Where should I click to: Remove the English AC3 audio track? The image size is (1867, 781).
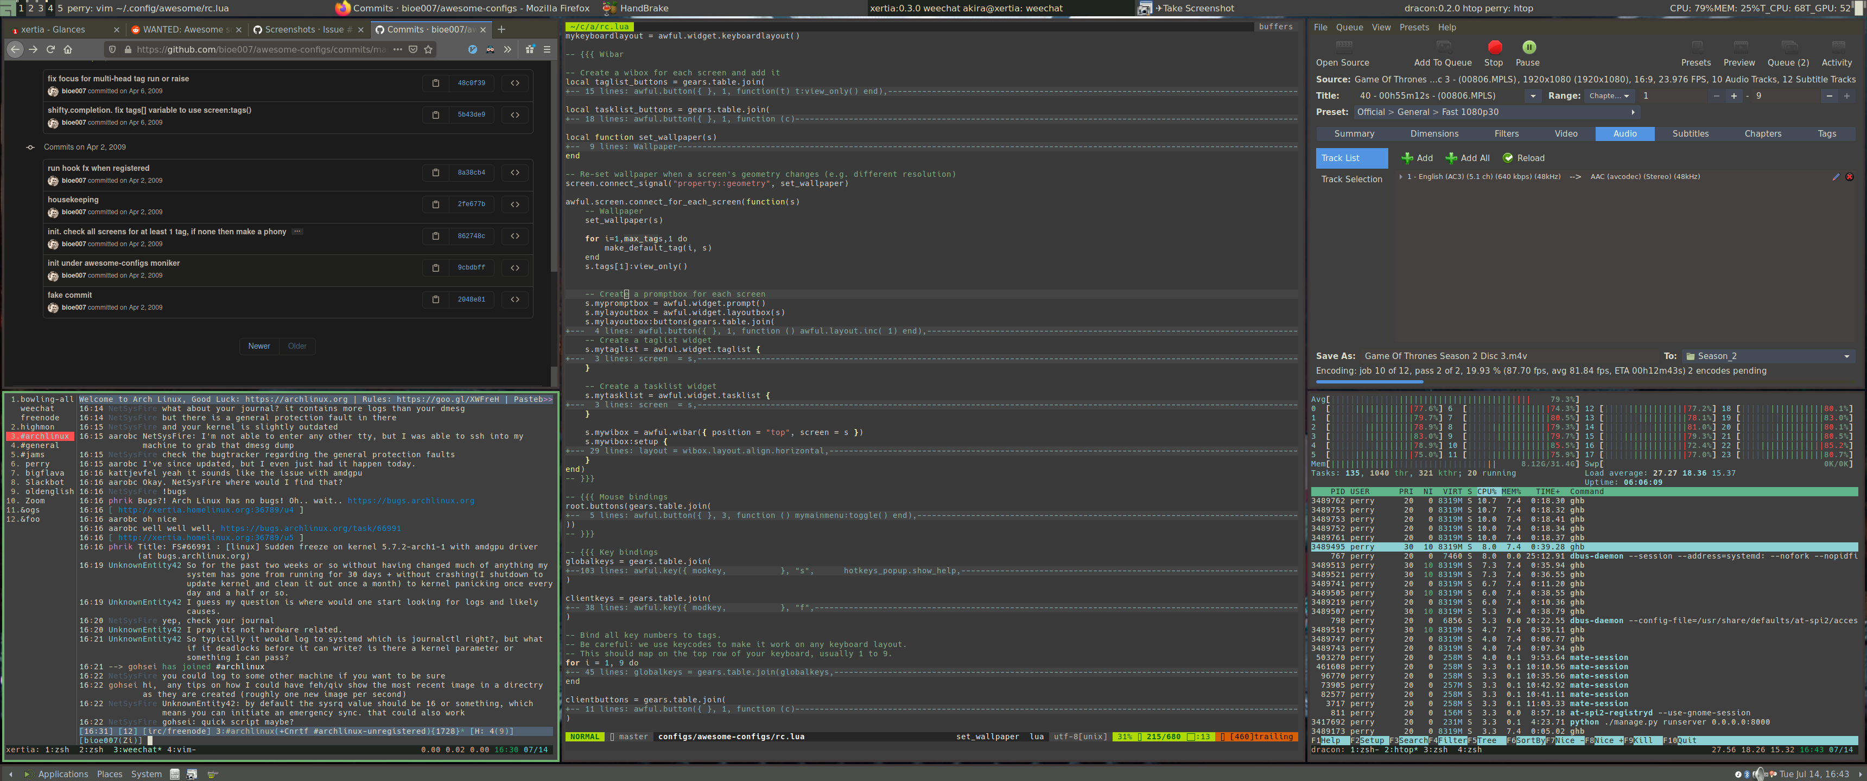[1849, 177]
